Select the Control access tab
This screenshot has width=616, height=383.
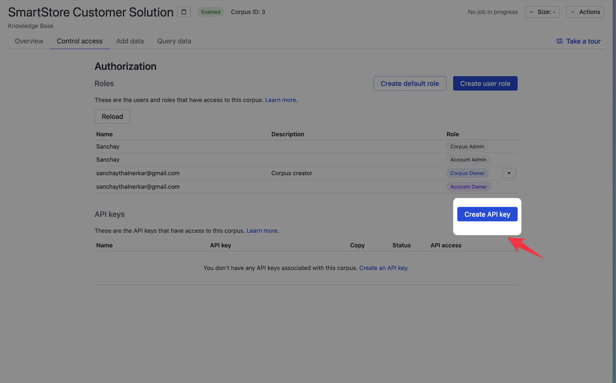click(x=80, y=41)
